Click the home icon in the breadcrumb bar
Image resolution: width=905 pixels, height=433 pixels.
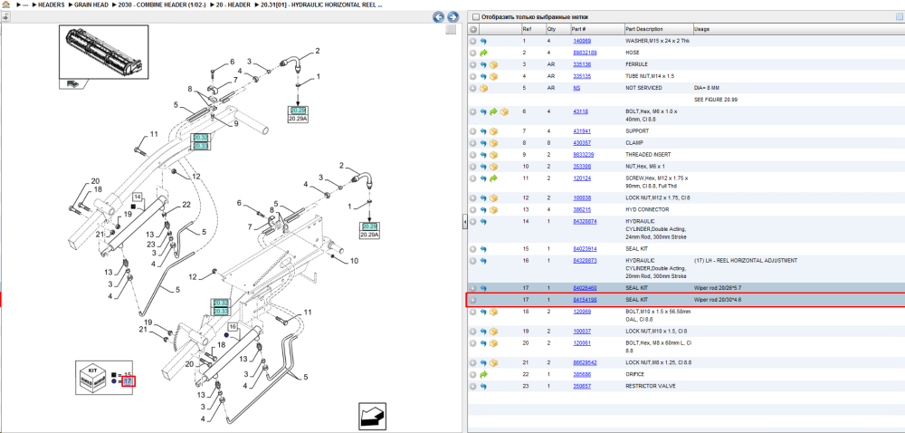pyautogui.click(x=5, y=5)
